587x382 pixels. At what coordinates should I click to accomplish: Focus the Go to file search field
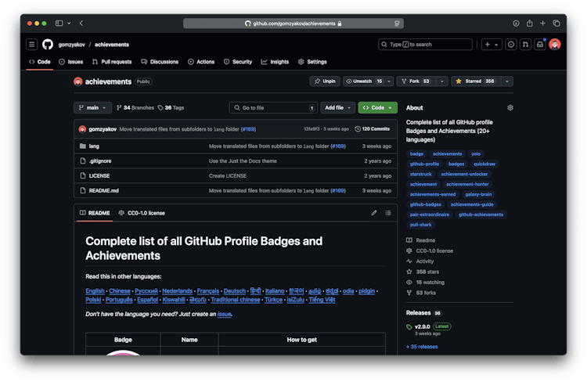click(273, 108)
